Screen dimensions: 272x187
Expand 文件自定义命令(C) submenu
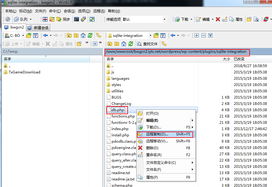pyautogui.click(x=166, y=162)
